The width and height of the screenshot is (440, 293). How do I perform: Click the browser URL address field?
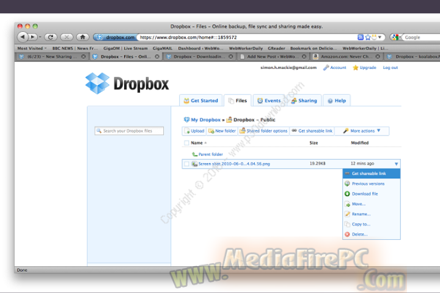(247, 37)
